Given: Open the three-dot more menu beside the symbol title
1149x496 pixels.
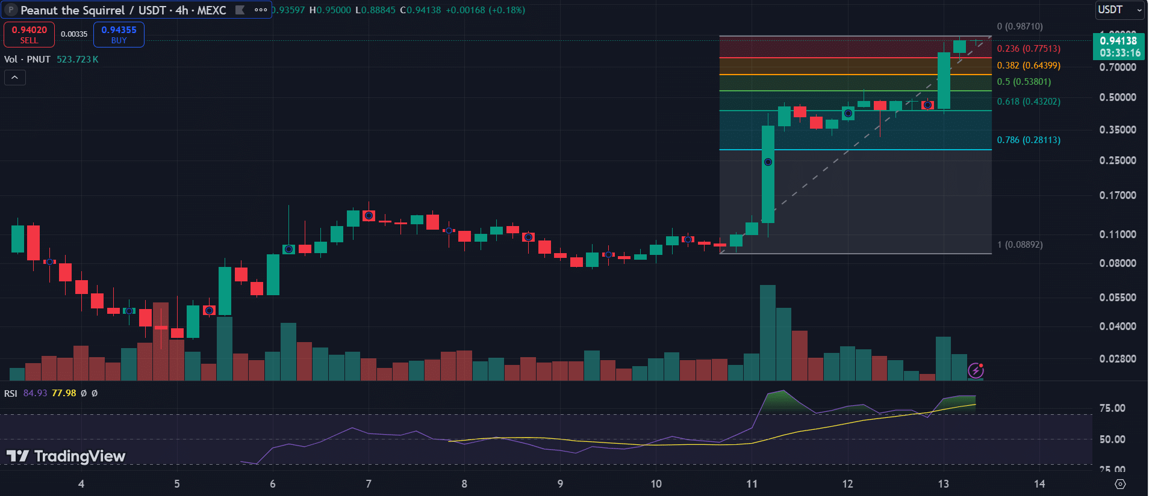Looking at the screenshot, I should pyautogui.click(x=261, y=10).
